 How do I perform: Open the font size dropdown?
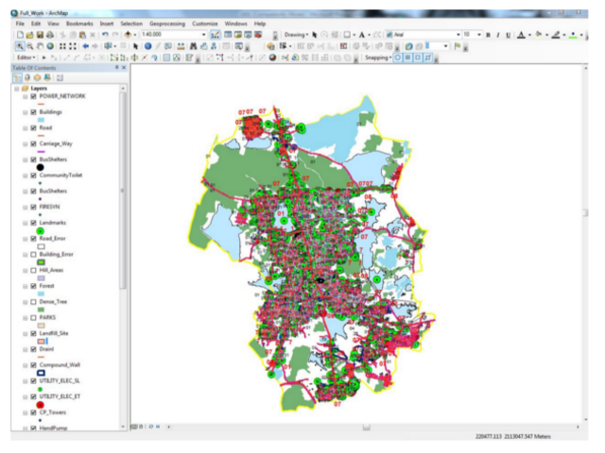[479, 35]
